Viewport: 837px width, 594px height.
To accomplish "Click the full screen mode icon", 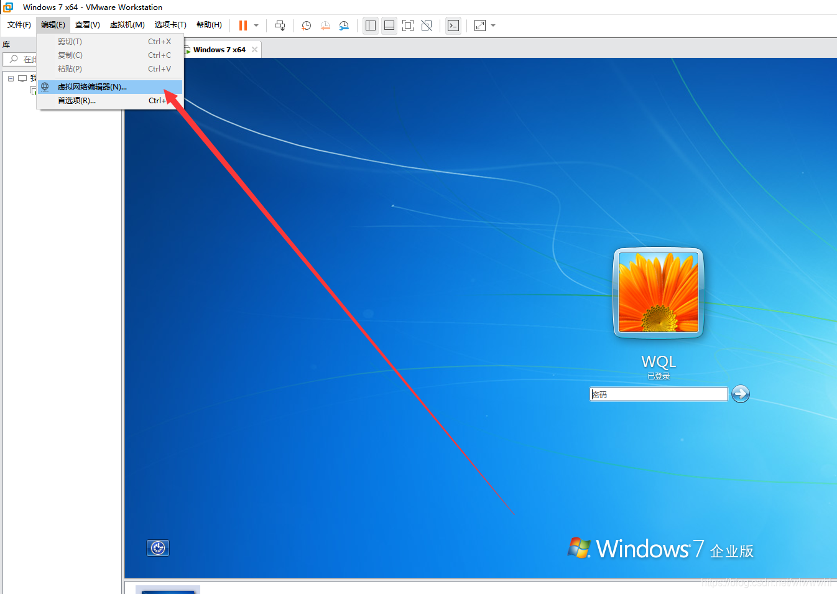I will (408, 26).
